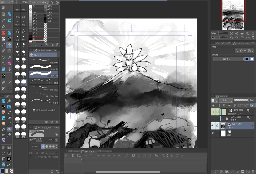256x174 pixels.
Task: Click サブツールを追加する button
Action: pyautogui.click(x=44, y=110)
